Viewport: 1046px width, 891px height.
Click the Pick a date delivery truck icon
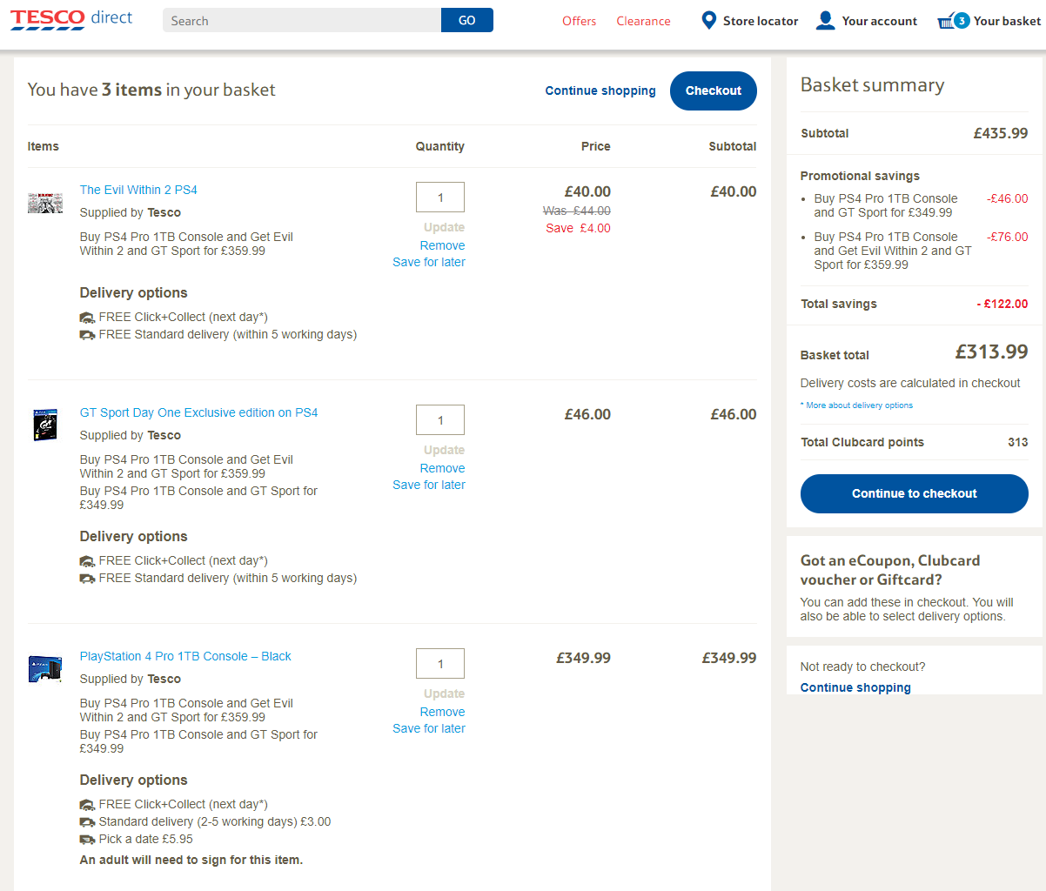pyautogui.click(x=87, y=840)
